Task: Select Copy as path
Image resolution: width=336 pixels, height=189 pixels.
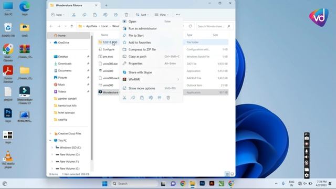Action: click(x=151, y=57)
